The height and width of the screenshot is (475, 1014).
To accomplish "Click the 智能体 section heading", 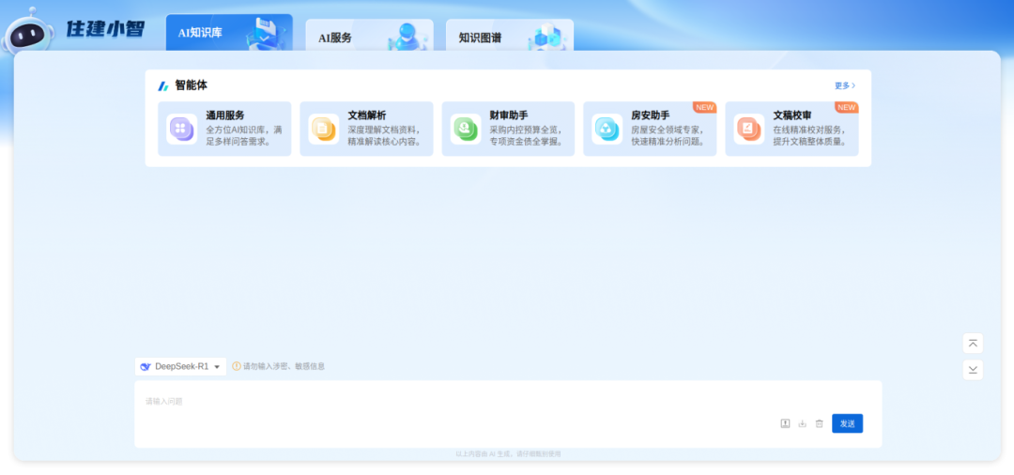I will point(191,85).
